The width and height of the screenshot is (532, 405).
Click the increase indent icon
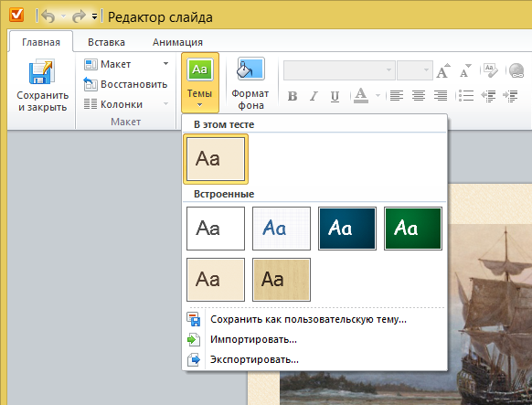pyautogui.click(x=510, y=96)
